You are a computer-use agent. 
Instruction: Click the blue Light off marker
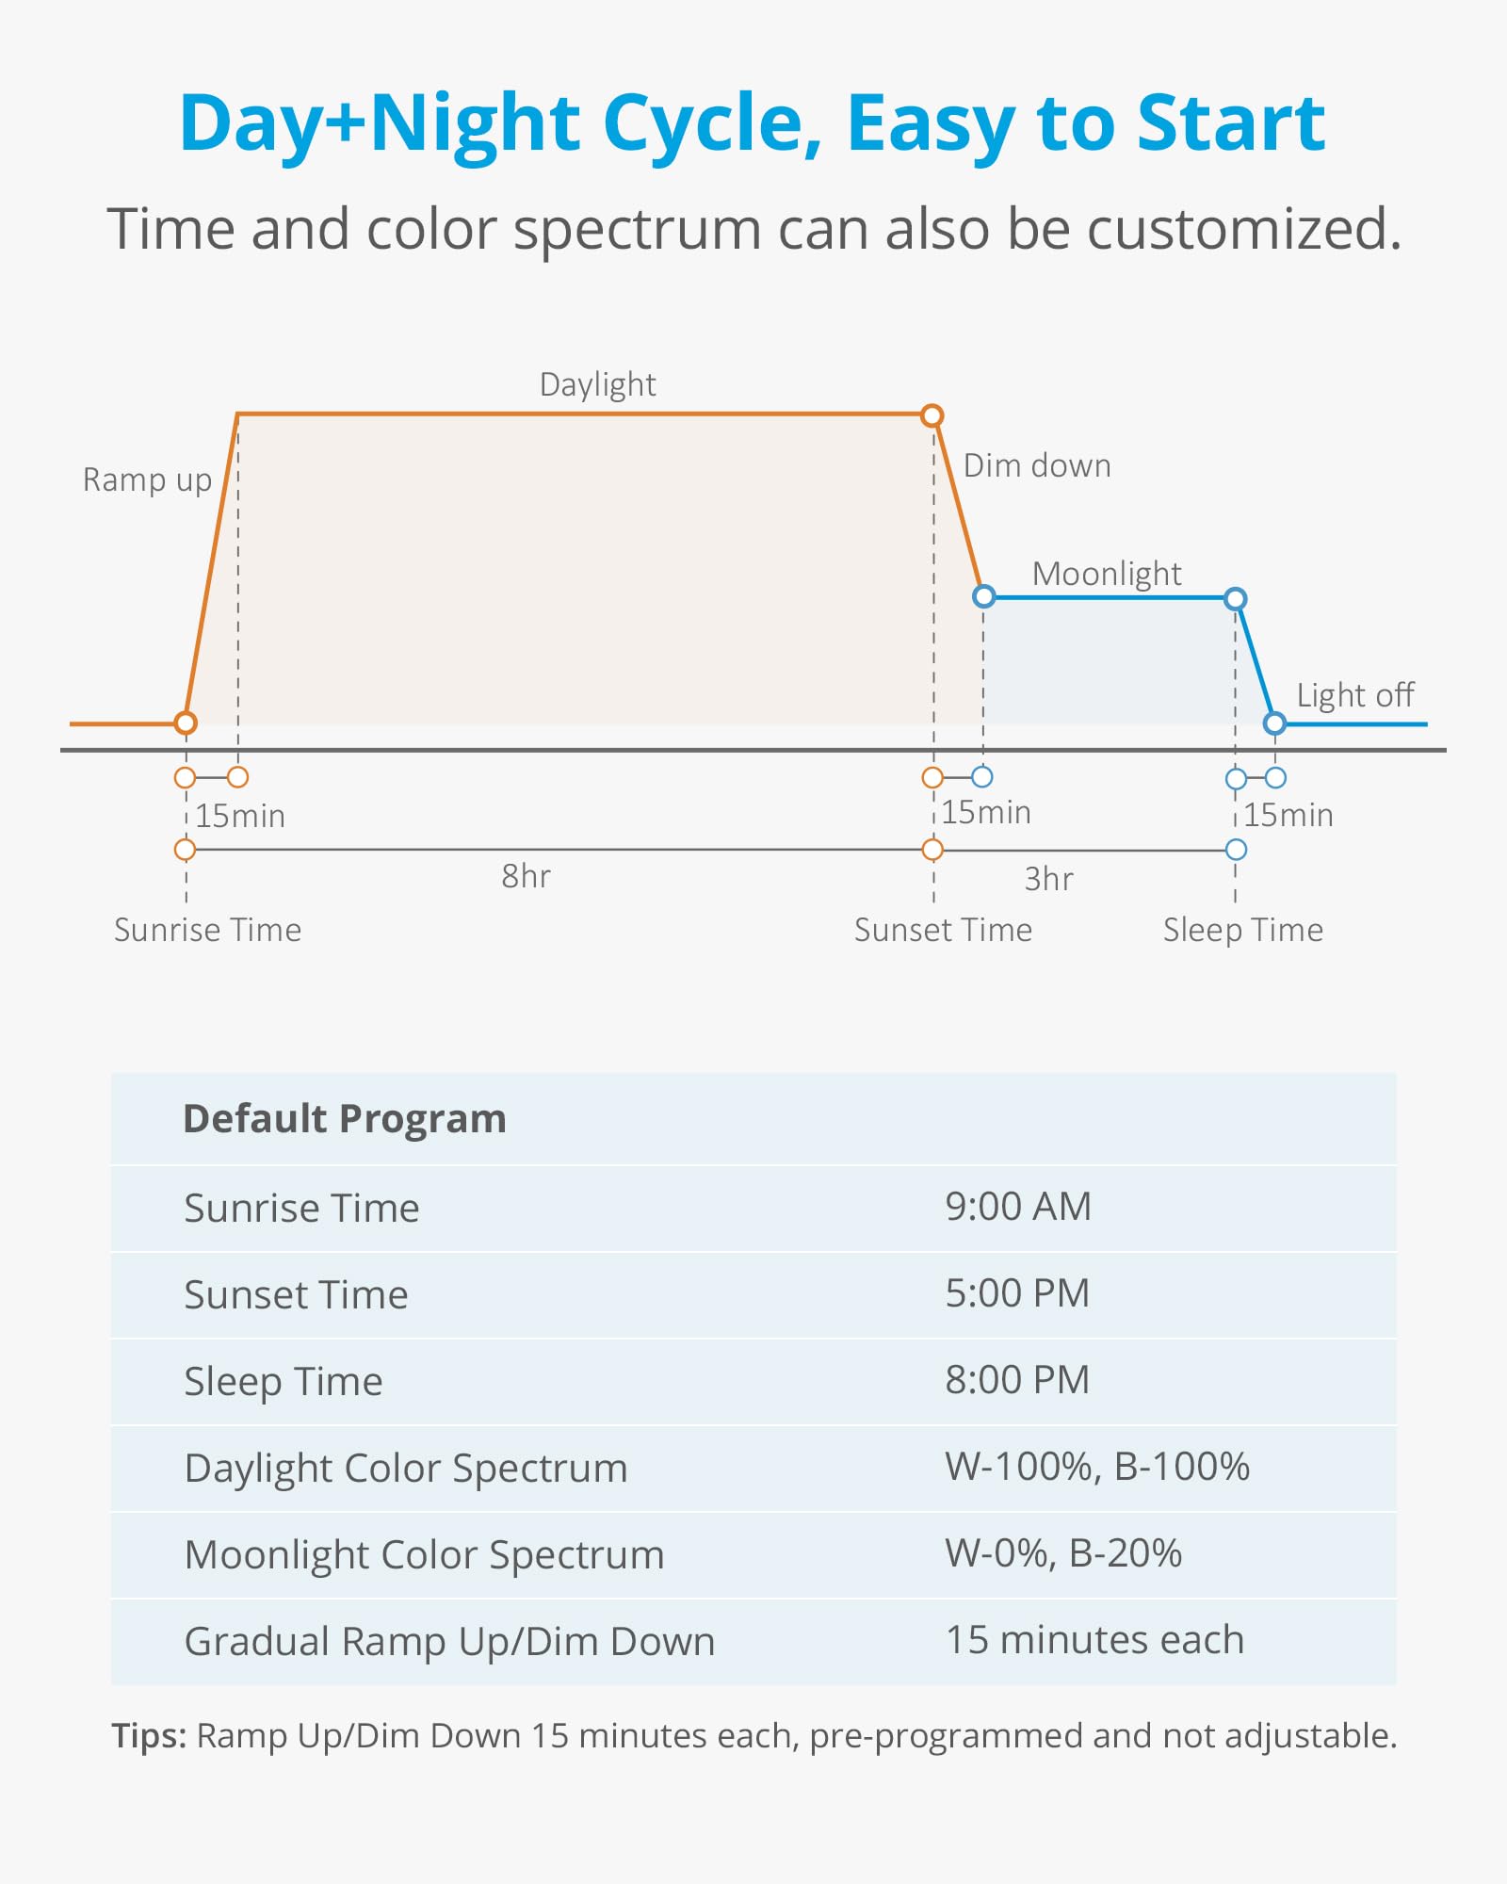(x=1274, y=723)
